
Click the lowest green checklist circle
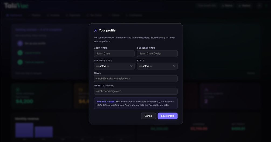click(x=20, y=62)
